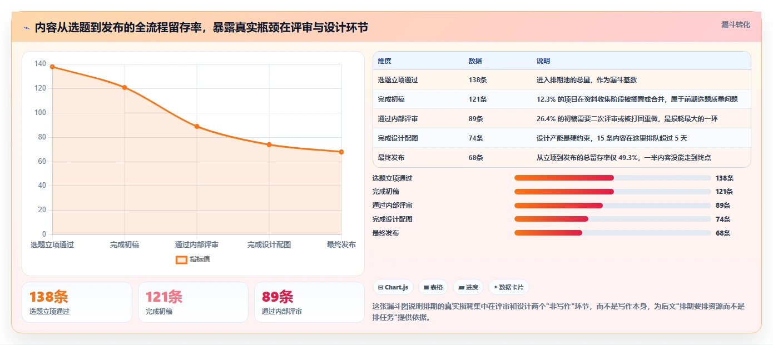Viewport: 773px width, 345px height.
Task: Click description starting with 设计产能是硬约束
Action: click(x=612, y=138)
